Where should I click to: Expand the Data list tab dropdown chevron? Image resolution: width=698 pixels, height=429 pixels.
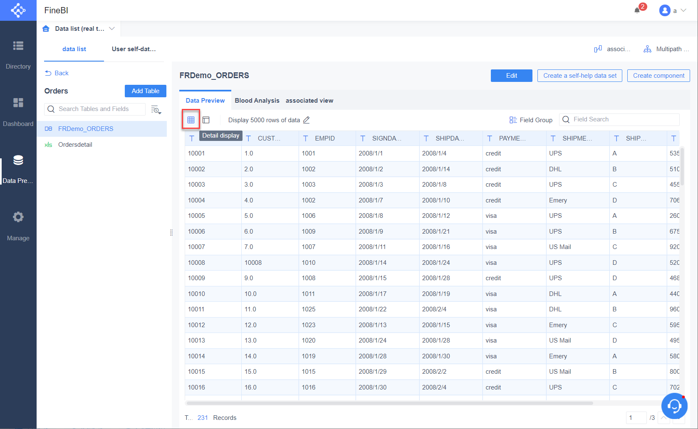point(112,29)
